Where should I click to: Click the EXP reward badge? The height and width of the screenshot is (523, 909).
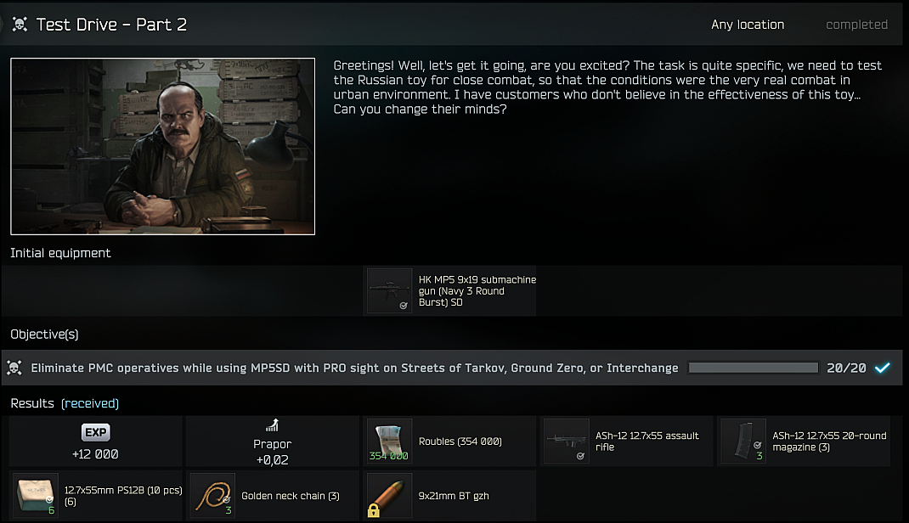click(x=96, y=432)
